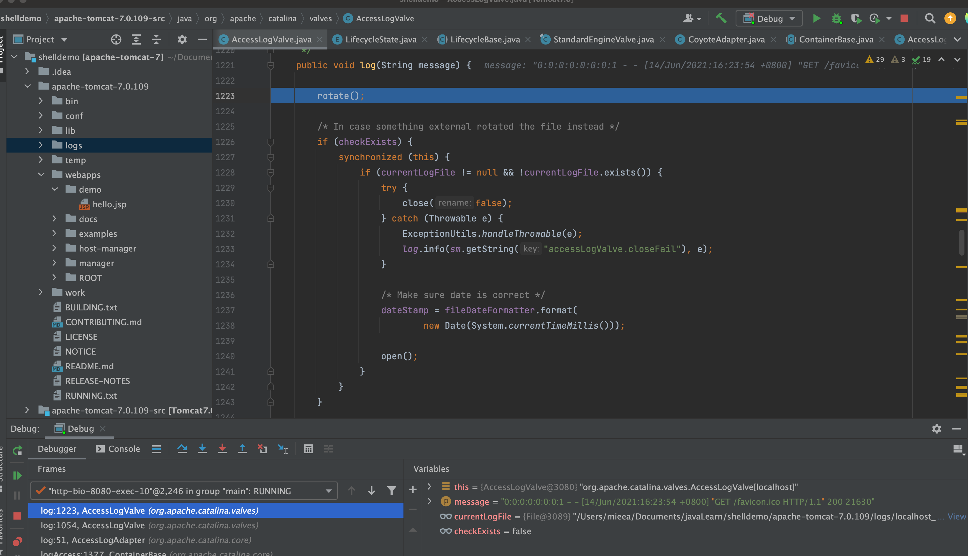Expand apache-tomcat-7.0.109-src module

point(27,410)
